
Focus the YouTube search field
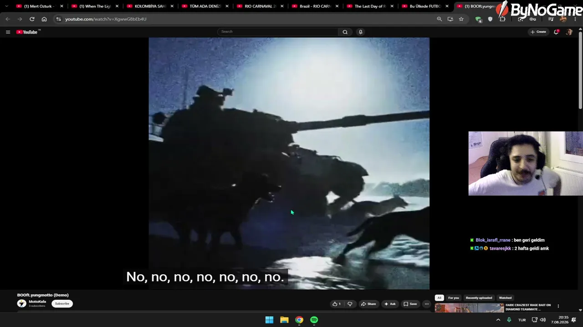coord(278,32)
